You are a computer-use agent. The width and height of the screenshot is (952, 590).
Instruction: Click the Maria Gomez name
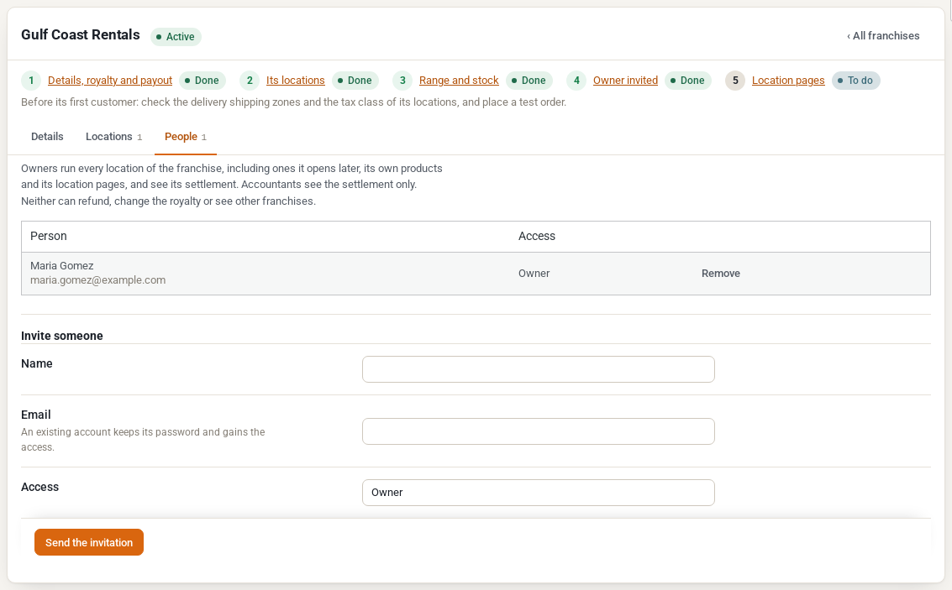tap(62, 265)
